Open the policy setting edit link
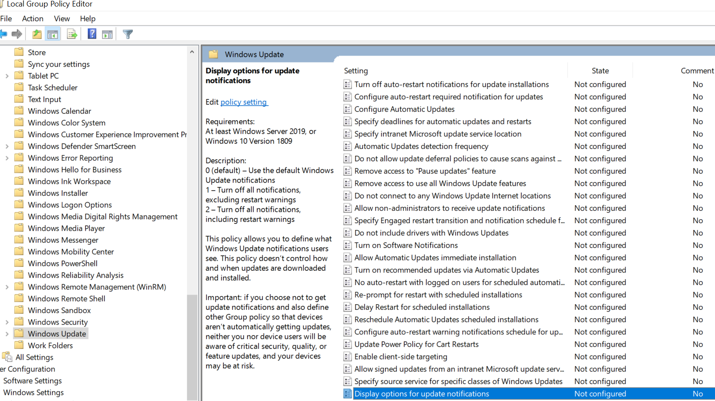Image resolution: width=715 pixels, height=401 pixels. (x=244, y=102)
